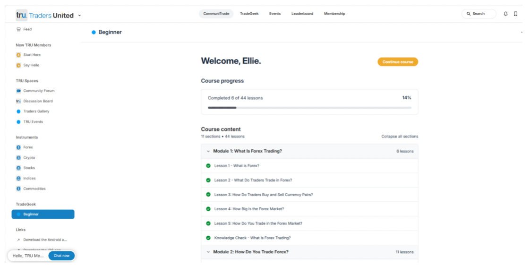Open the Traders United community dropdown
530x275 pixels.
(79, 16)
